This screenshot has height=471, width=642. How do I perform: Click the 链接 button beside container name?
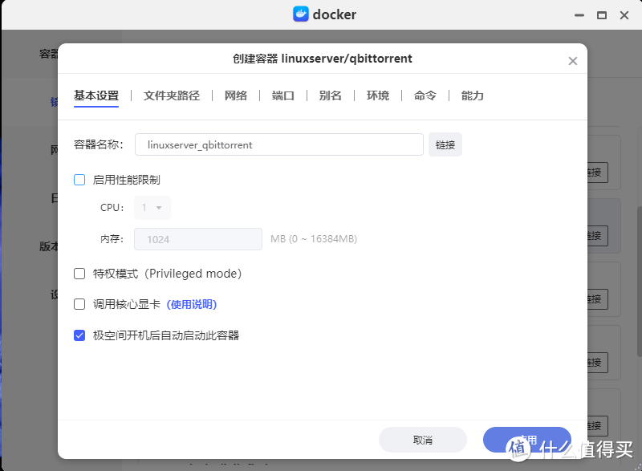445,144
